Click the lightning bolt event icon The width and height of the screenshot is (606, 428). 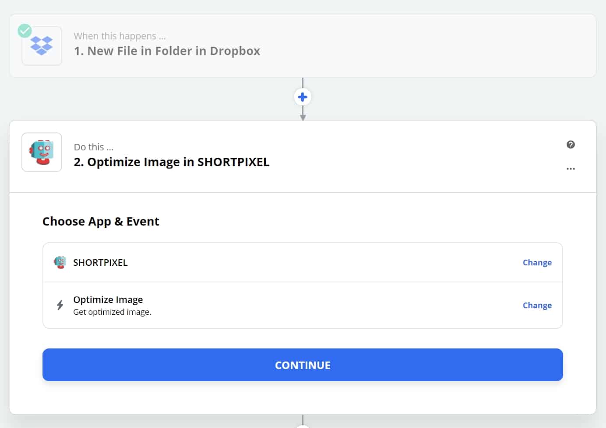tap(60, 305)
